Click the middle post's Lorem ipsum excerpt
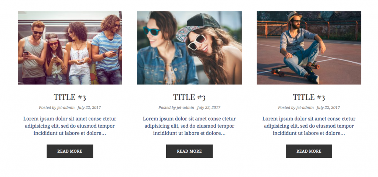Image resolution: width=378 pixels, height=177 pixels. pyautogui.click(x=189, y=126)
